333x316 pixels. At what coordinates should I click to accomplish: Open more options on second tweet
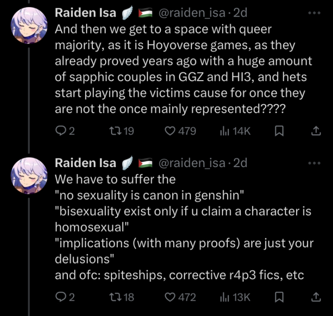[x=314, y=163]
